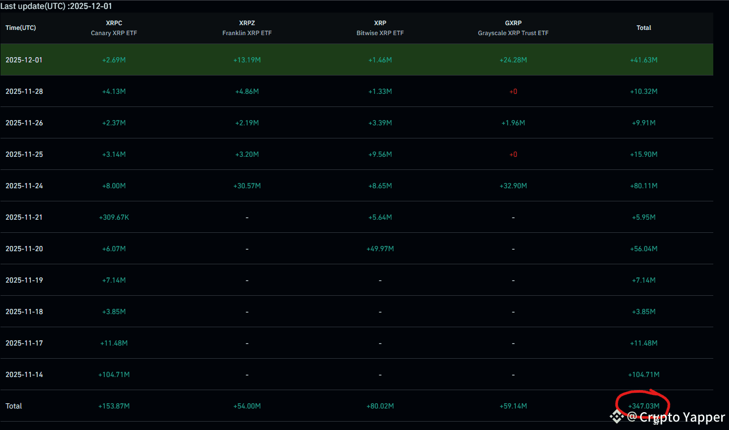The width and height of the screenshot is (729, 430).
Task: Click the +8.65M Bitwise value
Action: (380, 186)
